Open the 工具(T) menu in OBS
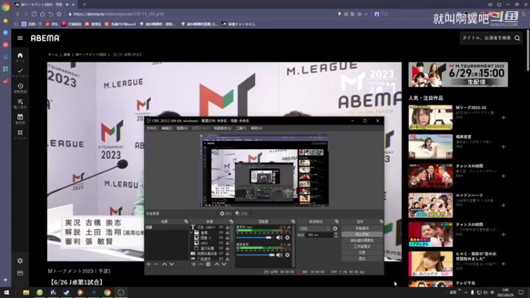The width and height of the screenshot is (530, 298). (241, 128)
